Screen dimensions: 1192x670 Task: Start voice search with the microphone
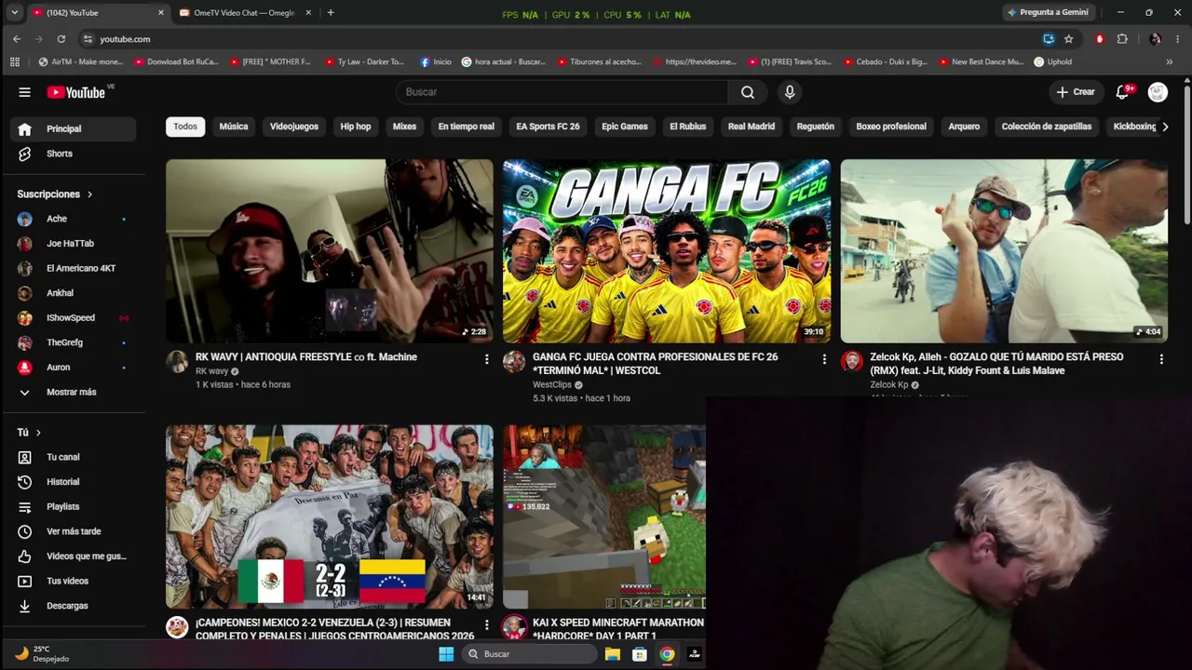790,92
